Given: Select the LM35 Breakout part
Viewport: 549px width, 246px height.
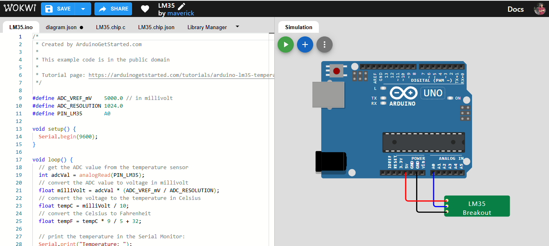Looking at the screenshot, I should (477, 206).
